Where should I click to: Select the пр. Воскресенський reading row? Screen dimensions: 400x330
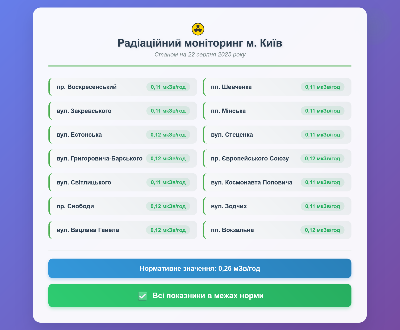123,87
